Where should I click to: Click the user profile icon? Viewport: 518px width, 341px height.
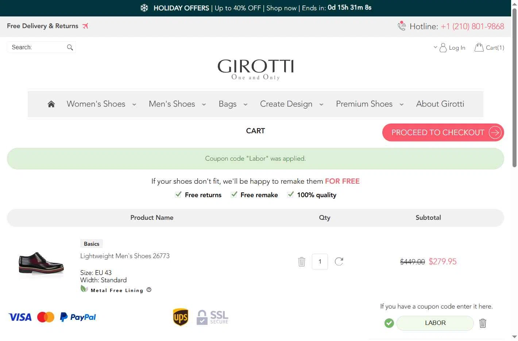click(443, 48)
